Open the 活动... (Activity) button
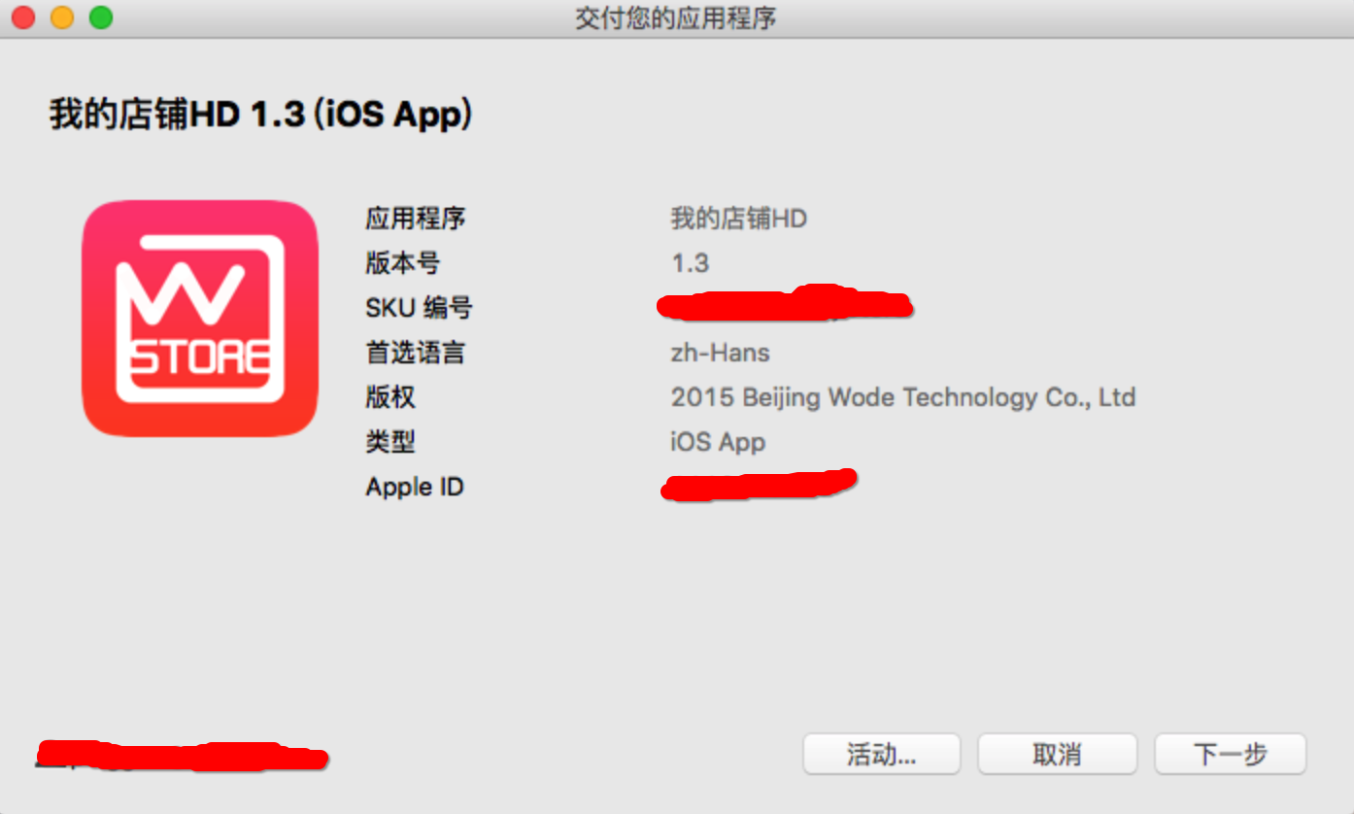This screenshot has width=1354, height=814. 881,754
